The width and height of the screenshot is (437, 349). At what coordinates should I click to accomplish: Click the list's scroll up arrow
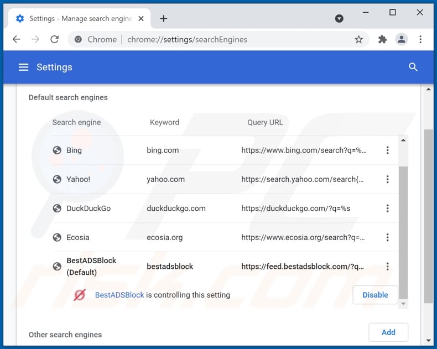pos(403,140)
